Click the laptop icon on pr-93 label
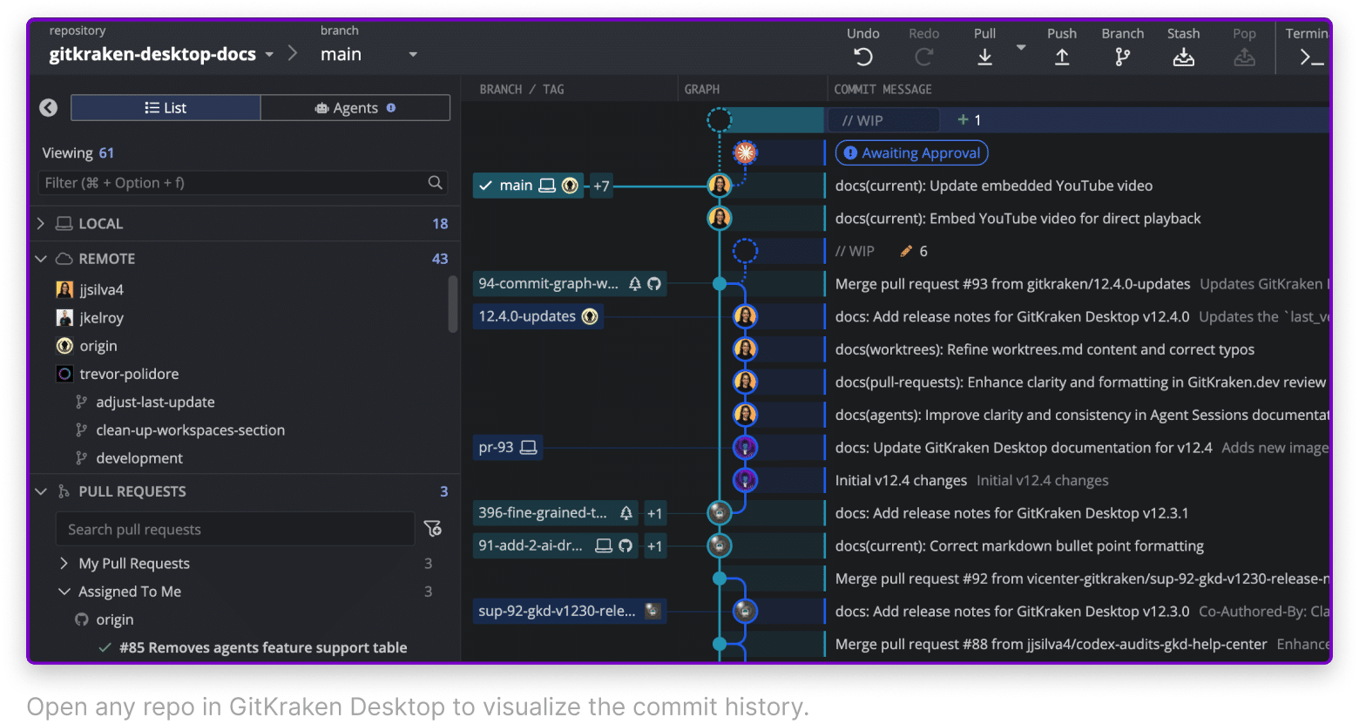The image size is (1359, 724). click(x=528, y=448)
